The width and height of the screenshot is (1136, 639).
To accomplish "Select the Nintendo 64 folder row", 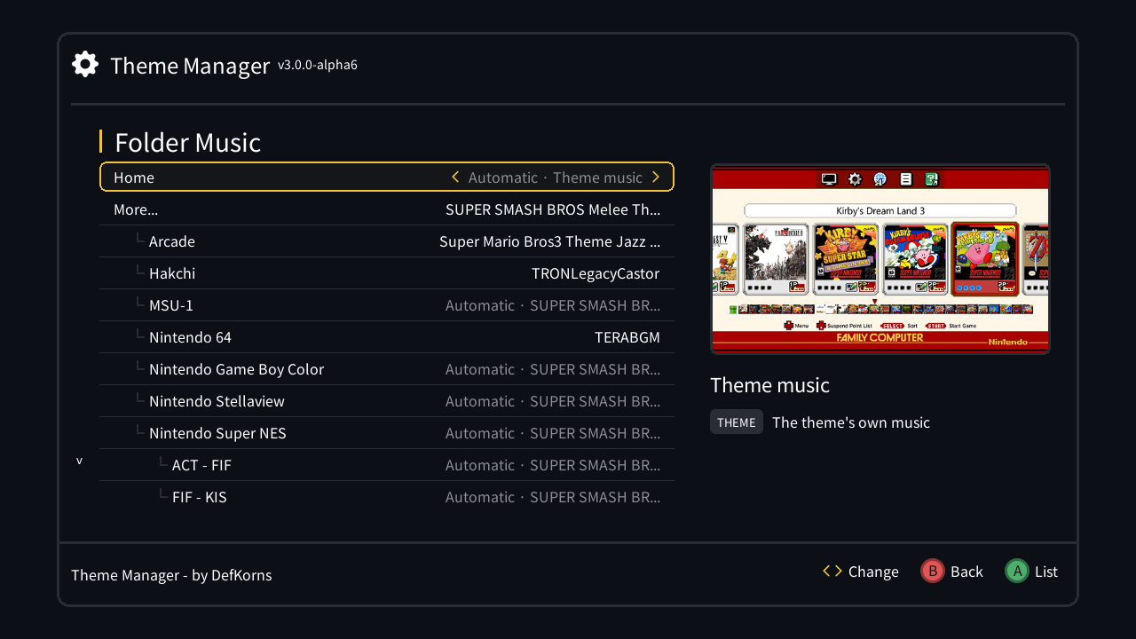I will point(387,337).
